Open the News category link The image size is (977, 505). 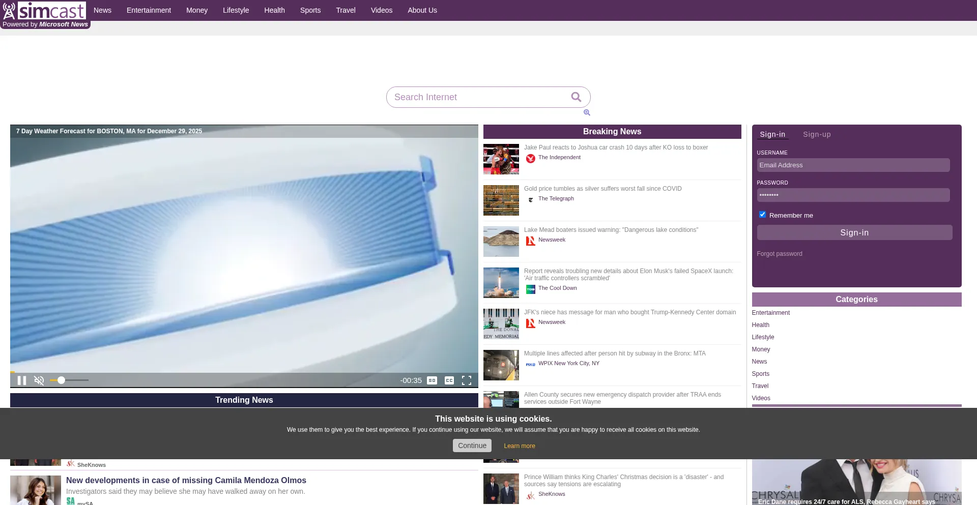759,362
